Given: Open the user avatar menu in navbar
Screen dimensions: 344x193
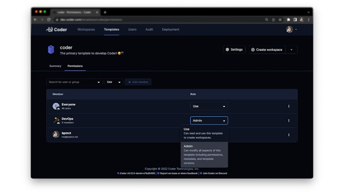Looking at the screenshot, I should click(291, 29).
